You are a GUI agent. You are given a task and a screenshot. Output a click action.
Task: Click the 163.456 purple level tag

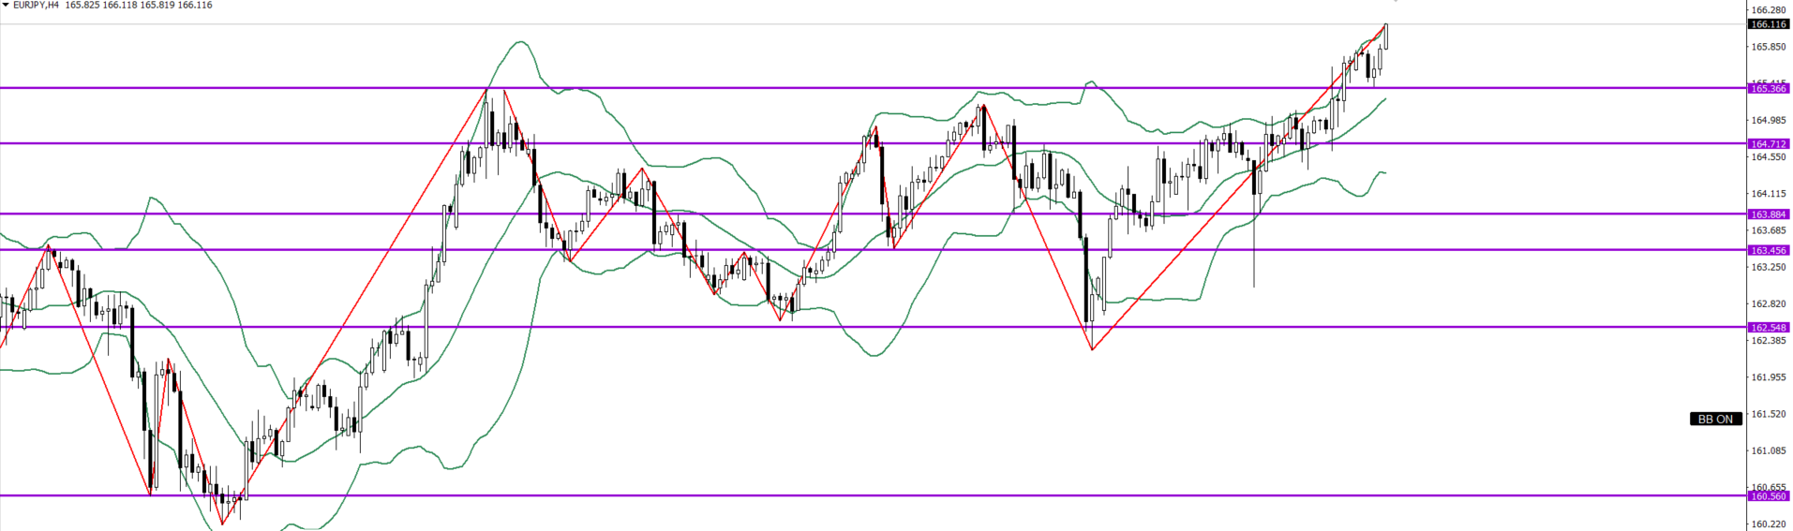[1769, 250]
